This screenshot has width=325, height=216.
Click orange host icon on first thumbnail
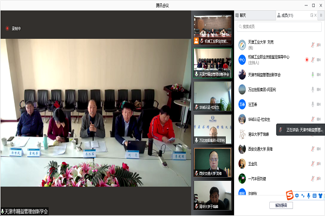pyautogui.click(x=196, y=41)
